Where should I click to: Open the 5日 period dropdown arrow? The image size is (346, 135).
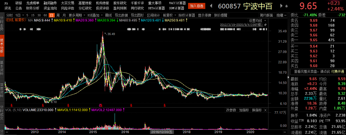pyautogui.click(x=23, y=15)
